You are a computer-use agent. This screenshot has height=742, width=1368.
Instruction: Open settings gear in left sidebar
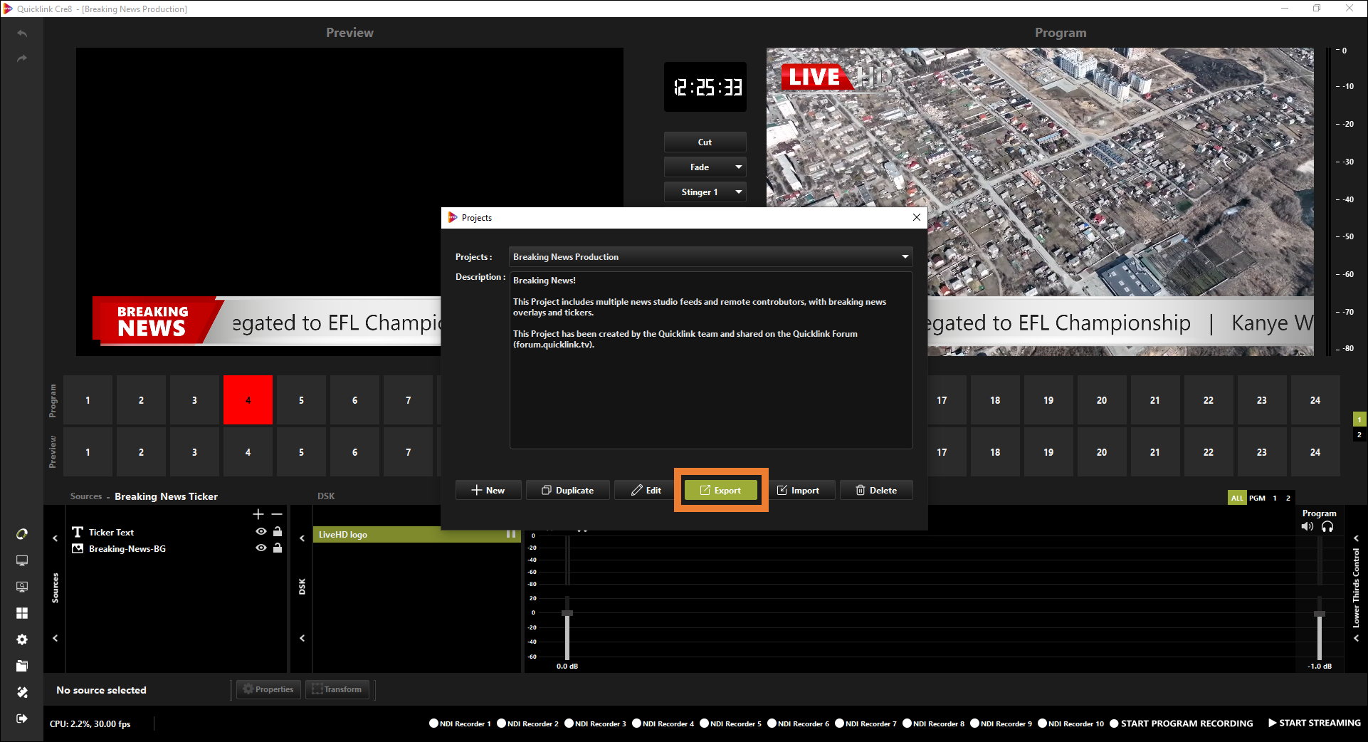(22, 639)
